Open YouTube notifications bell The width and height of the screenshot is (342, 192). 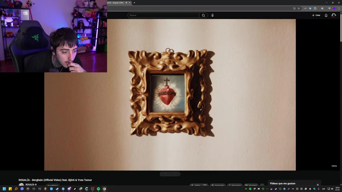click(x=326, y=15)
